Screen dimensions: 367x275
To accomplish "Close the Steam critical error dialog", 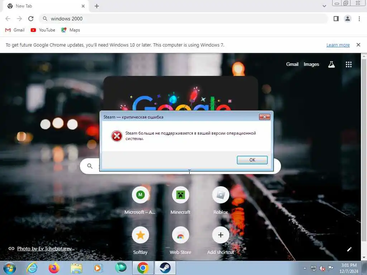I will [264, 117].
